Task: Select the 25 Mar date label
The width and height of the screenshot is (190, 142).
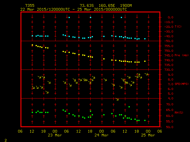Action: pyautogui.click(x=148, y=135)
